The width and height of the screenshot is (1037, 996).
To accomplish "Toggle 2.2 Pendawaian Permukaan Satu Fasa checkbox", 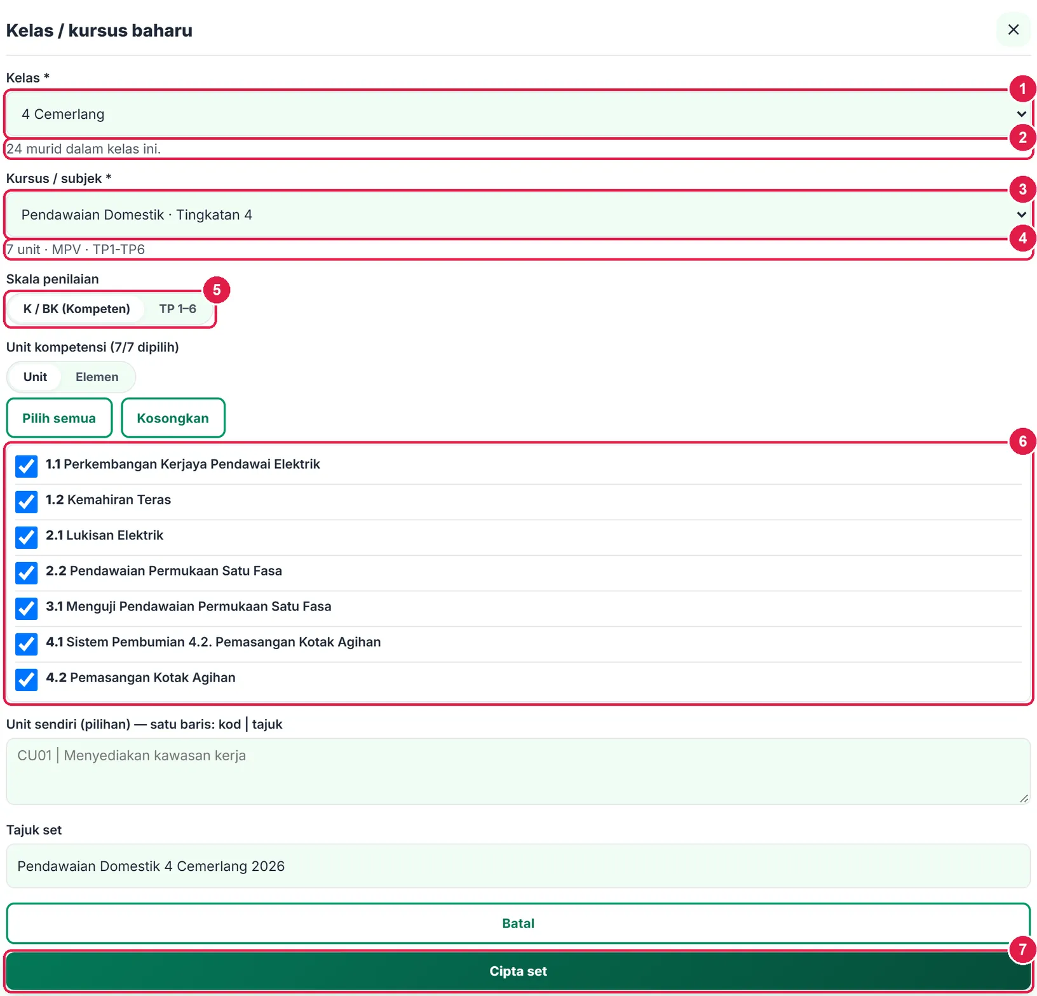I will coord(26,572).
